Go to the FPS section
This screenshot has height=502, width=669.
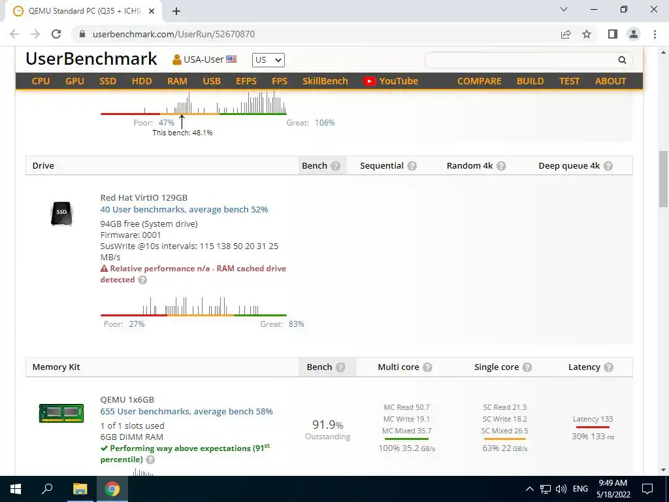coord(280,81)
